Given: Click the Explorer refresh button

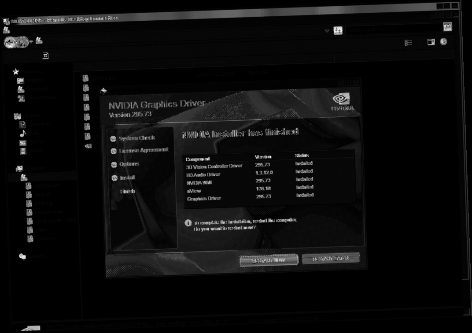Looking at the screenshot, I should [338, 30].
